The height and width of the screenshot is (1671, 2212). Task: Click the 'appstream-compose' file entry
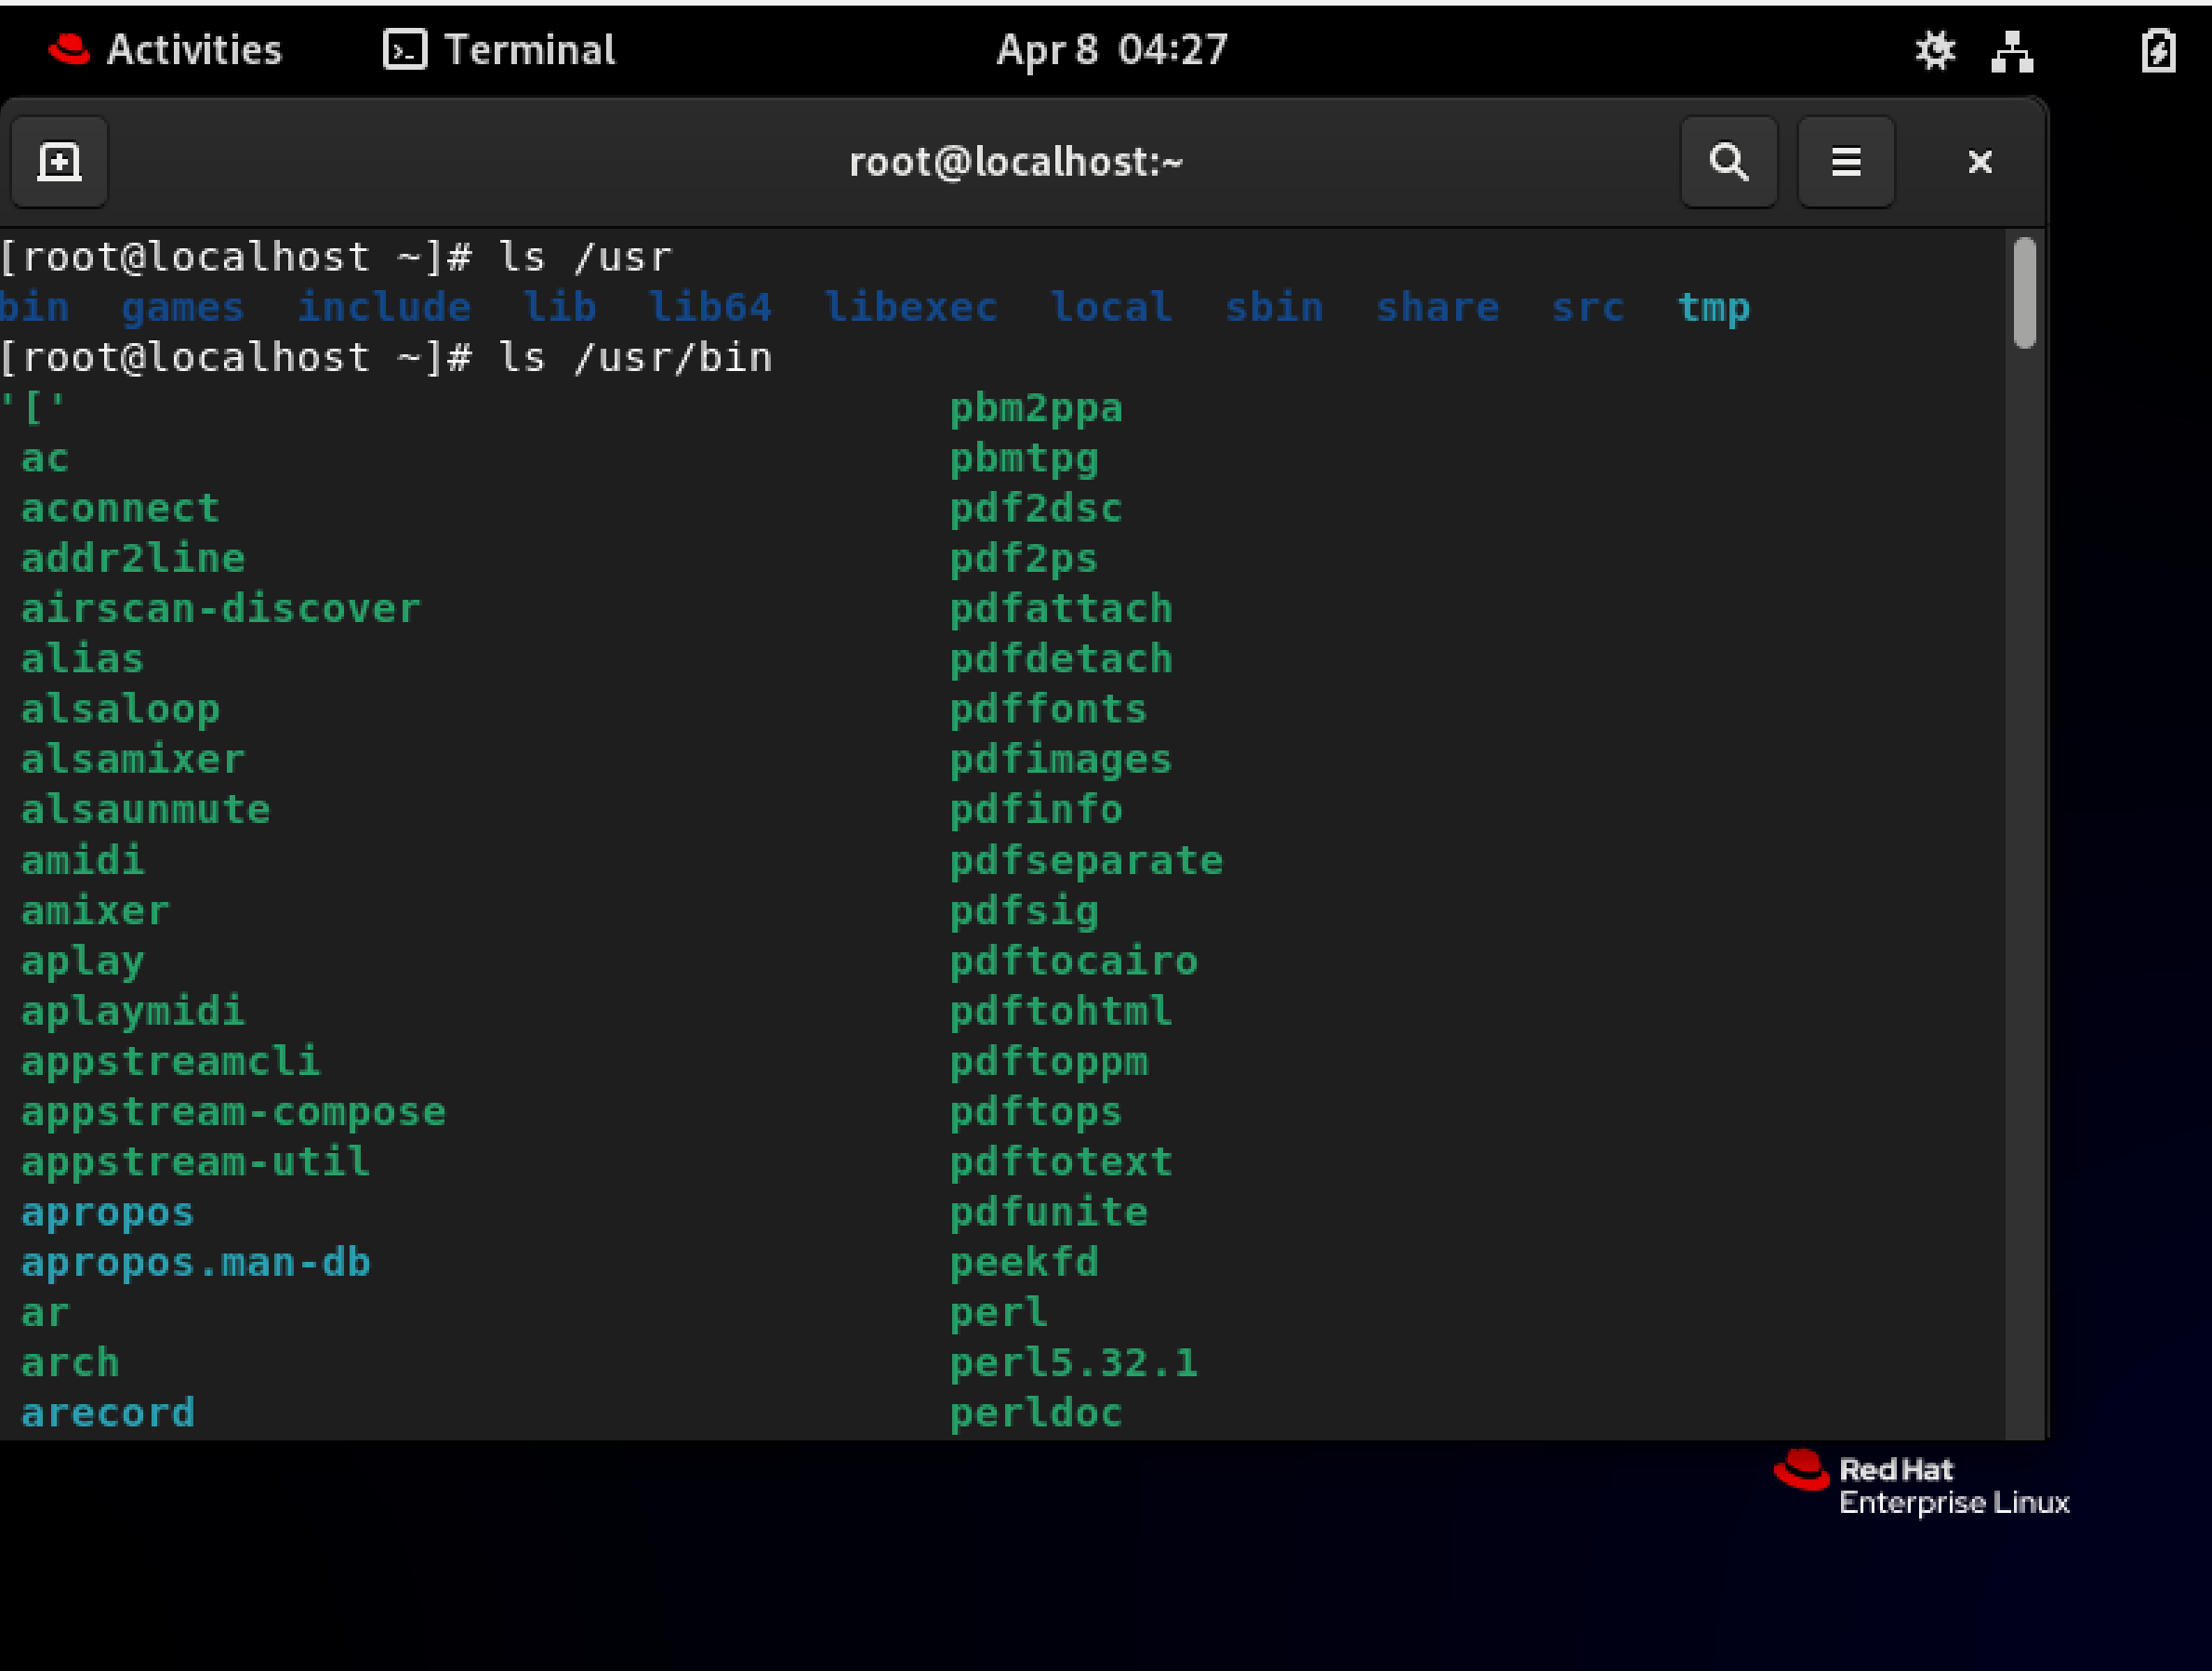[x=234, y=1112]
